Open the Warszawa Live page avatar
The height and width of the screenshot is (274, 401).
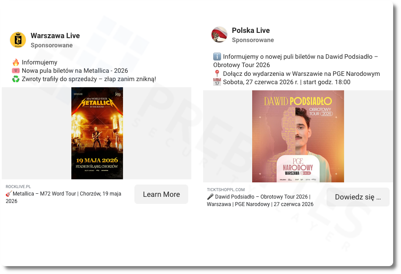point(18,40)
